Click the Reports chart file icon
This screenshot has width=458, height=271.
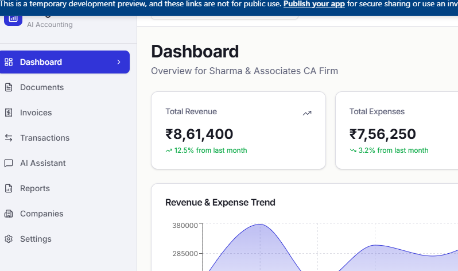coord(9,188)
